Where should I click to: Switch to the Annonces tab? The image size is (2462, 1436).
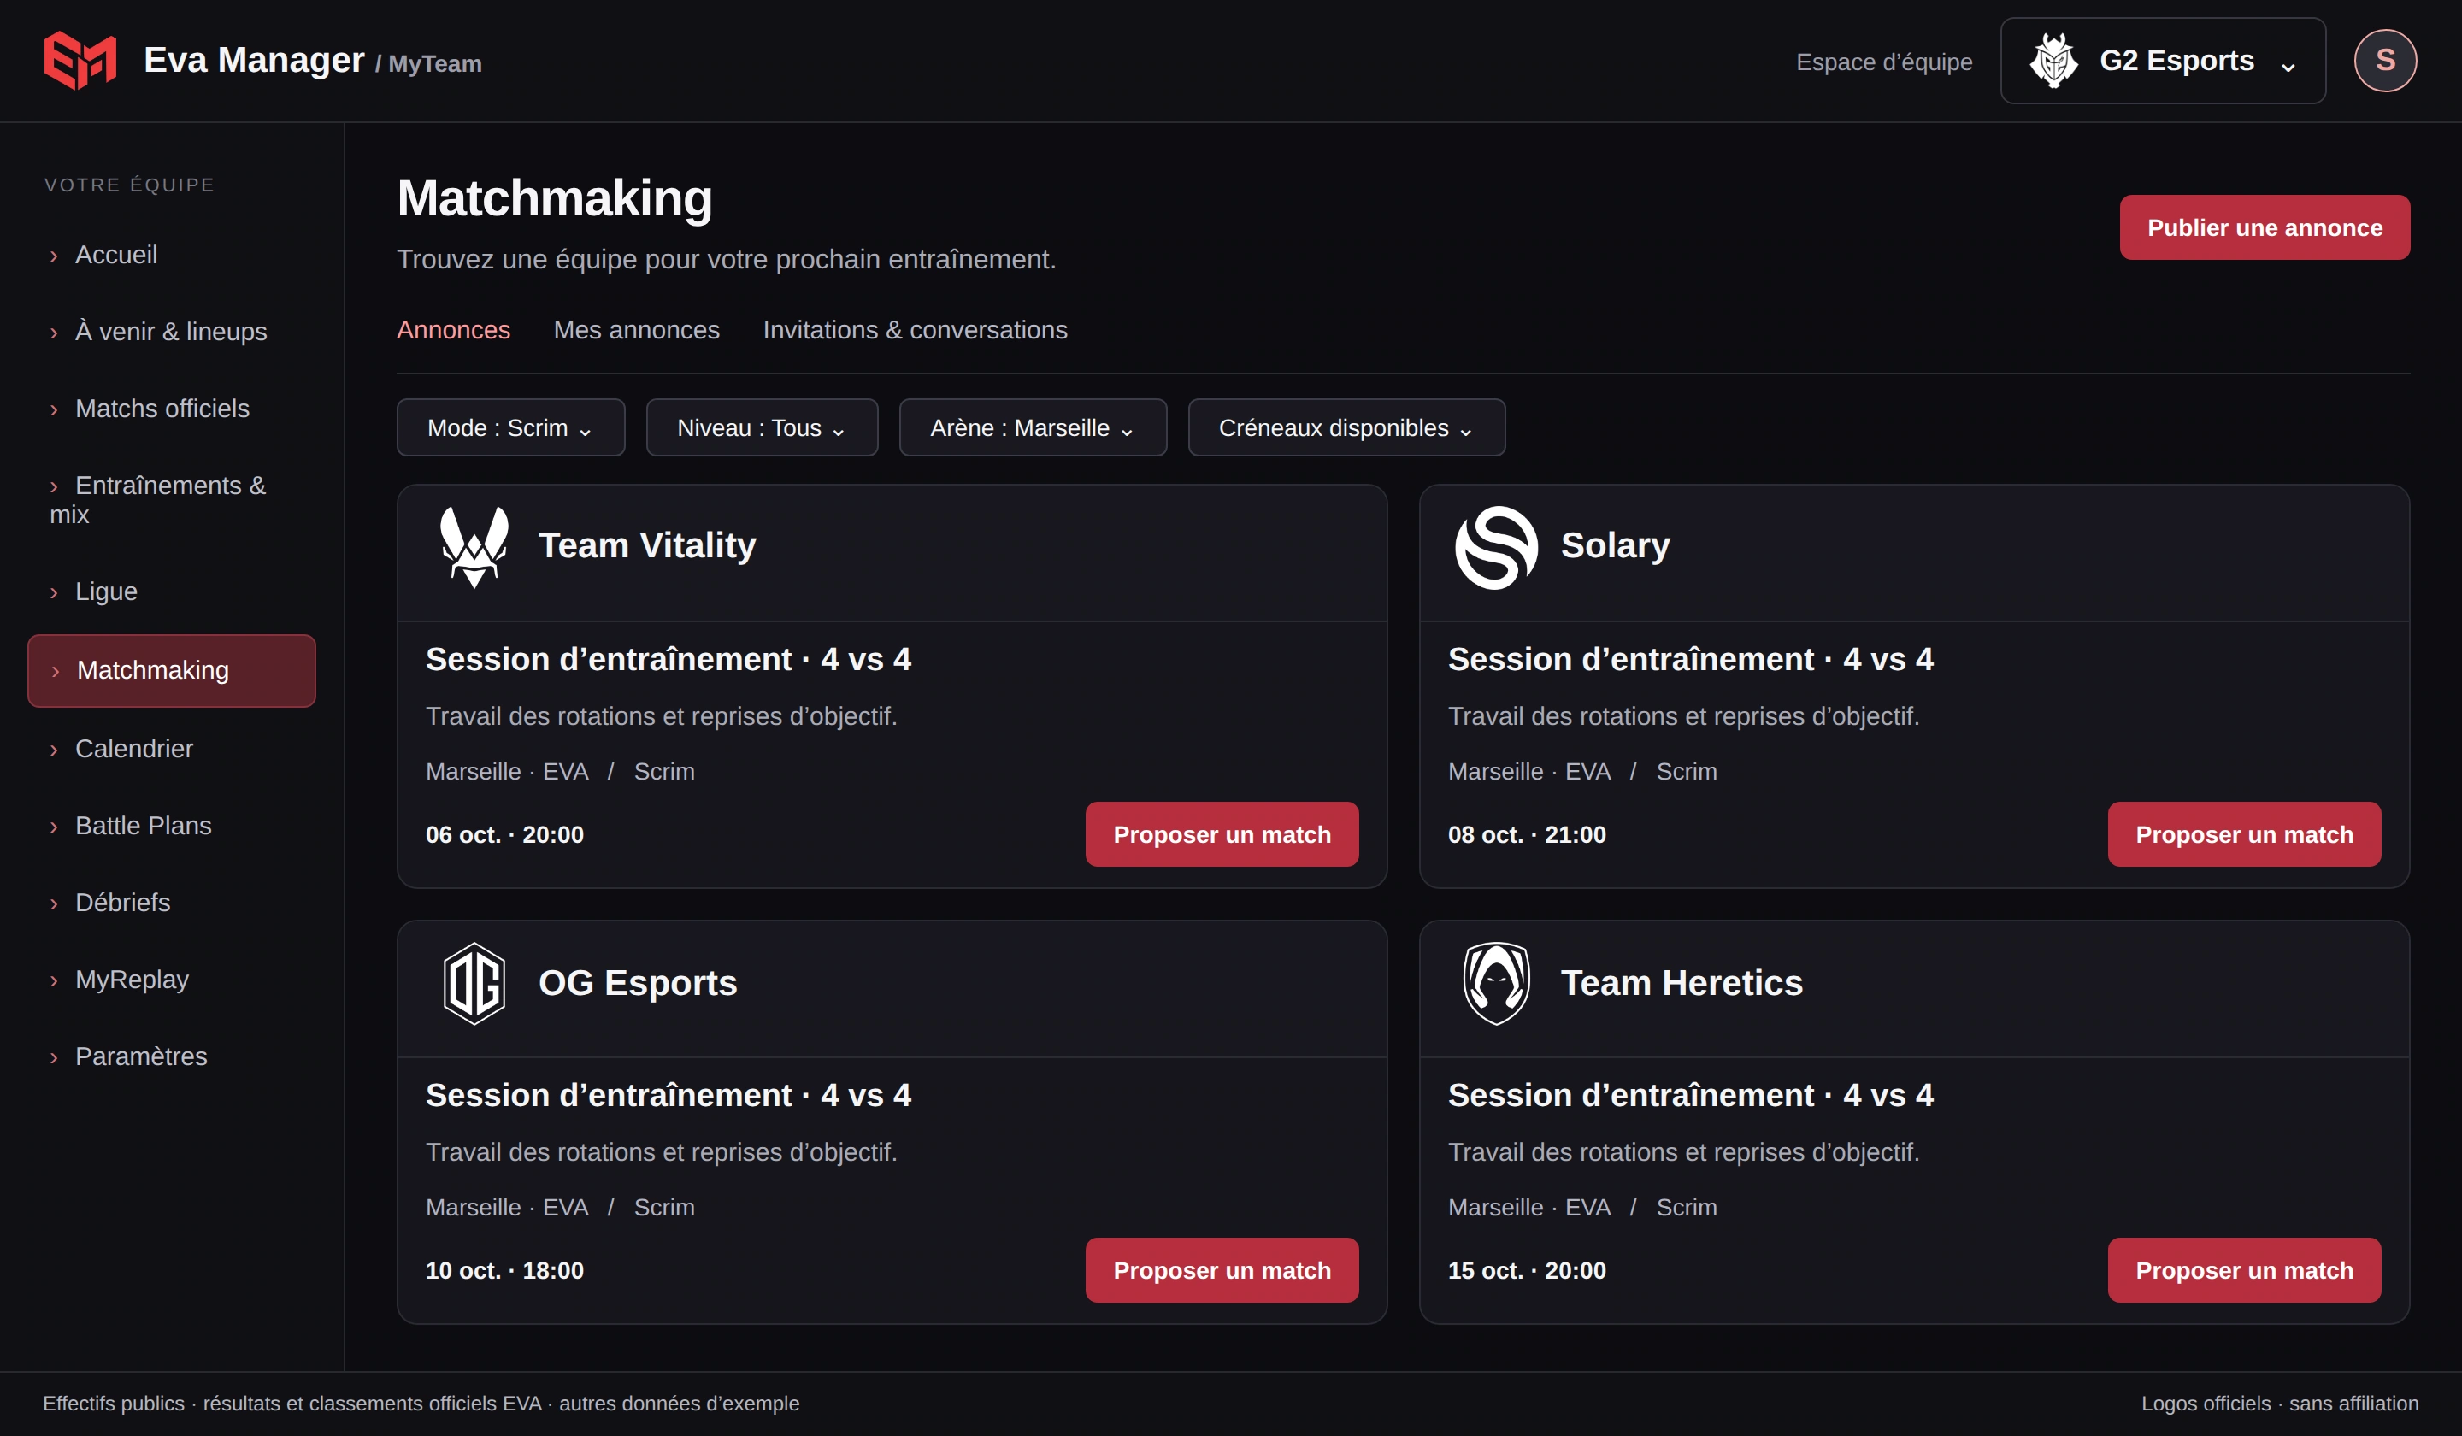(453, 330)
